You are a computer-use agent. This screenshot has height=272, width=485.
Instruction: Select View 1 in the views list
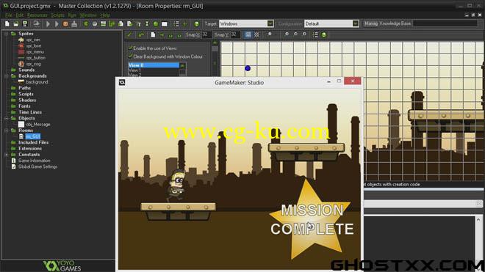click(154, 70)
